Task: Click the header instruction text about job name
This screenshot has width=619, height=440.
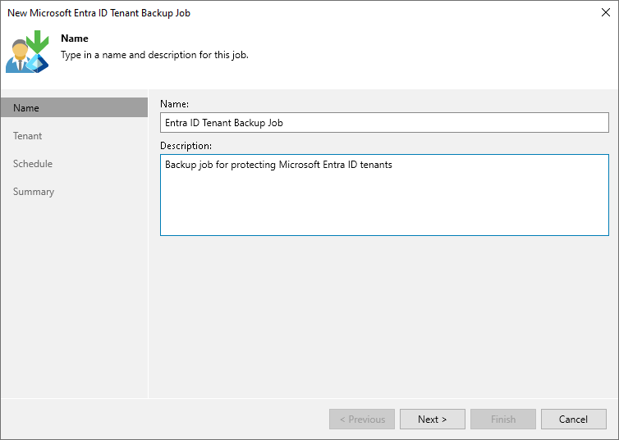Action: pyautogui.click(x=154, y=55)
